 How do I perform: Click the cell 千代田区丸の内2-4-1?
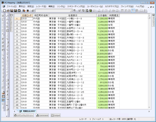click(x=73, y=60)
